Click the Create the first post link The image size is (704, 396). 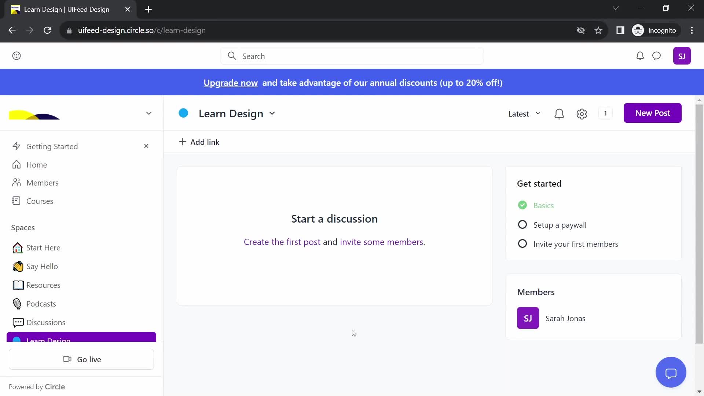[x=282, y=242]
